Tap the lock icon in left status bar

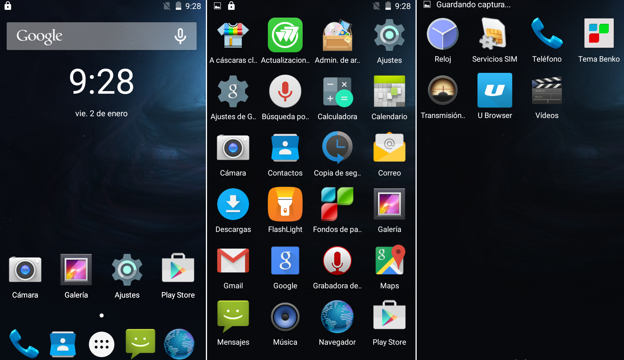pos(8,5)
